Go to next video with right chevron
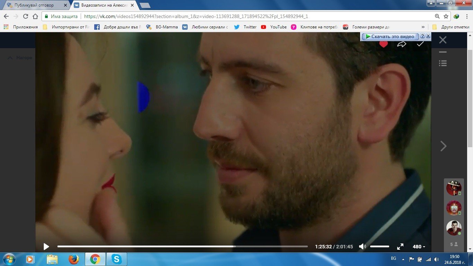The width and height of the screenshot is (473, 266). 443,146
